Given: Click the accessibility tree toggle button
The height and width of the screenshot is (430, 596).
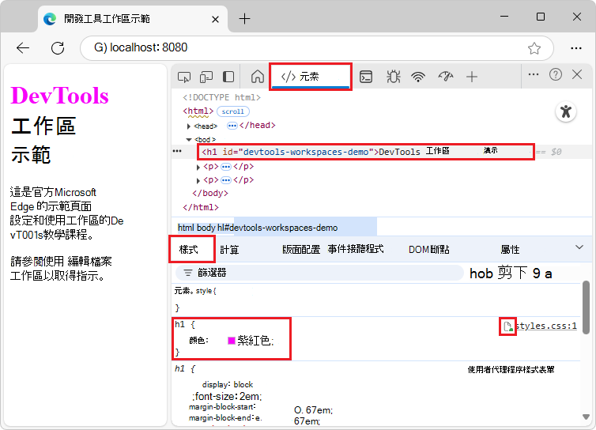Looking at the screenshot, I should click(x=566, y=111).
